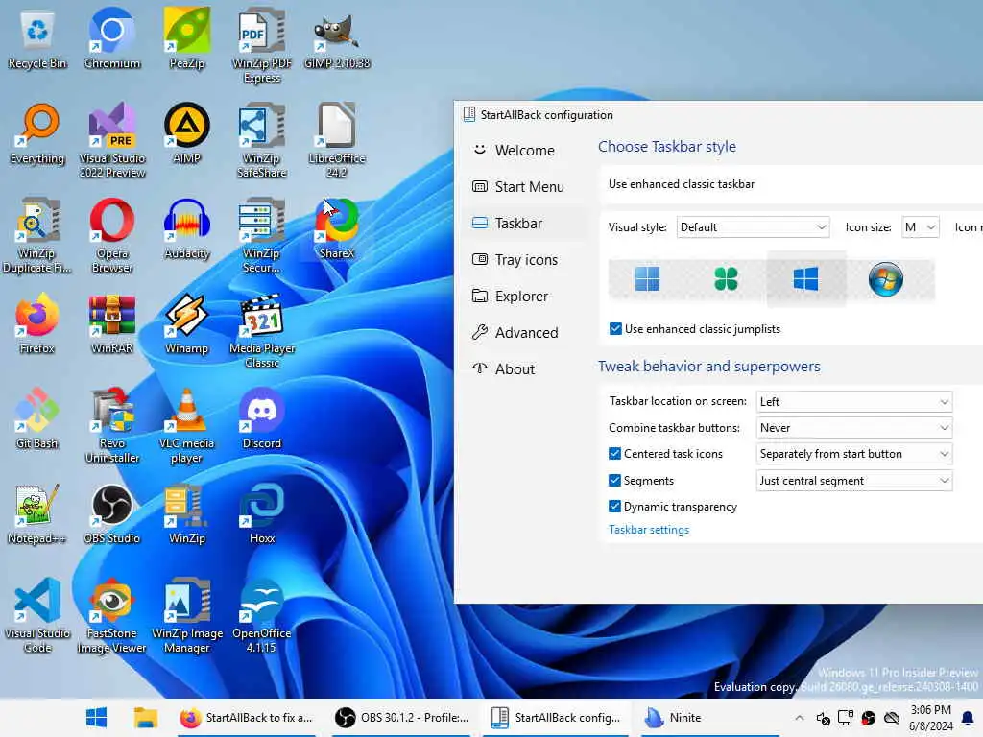This screenshot has width=983, height=737.
Task: Select the VLC media player desktop icon
Action: click(187, 427)
